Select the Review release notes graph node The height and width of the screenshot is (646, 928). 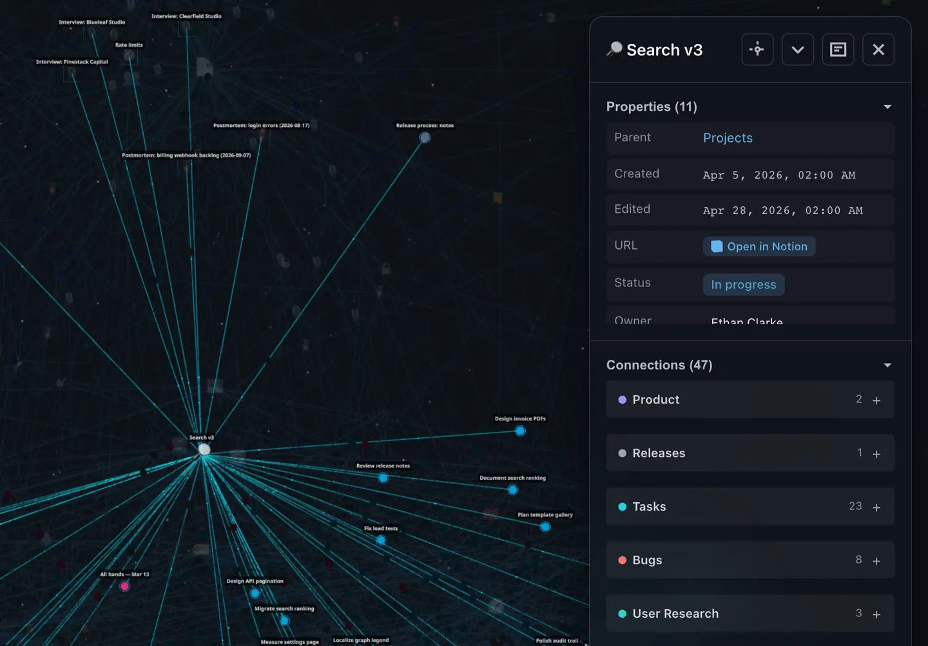pos(383,478)
